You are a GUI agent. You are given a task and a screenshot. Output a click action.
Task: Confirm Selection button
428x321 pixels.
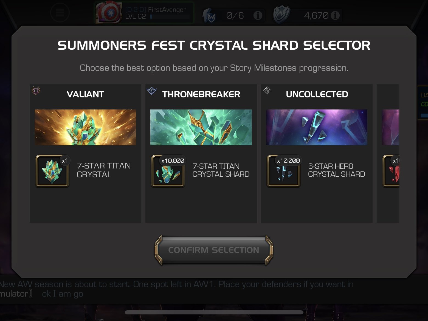coord(214,250)
